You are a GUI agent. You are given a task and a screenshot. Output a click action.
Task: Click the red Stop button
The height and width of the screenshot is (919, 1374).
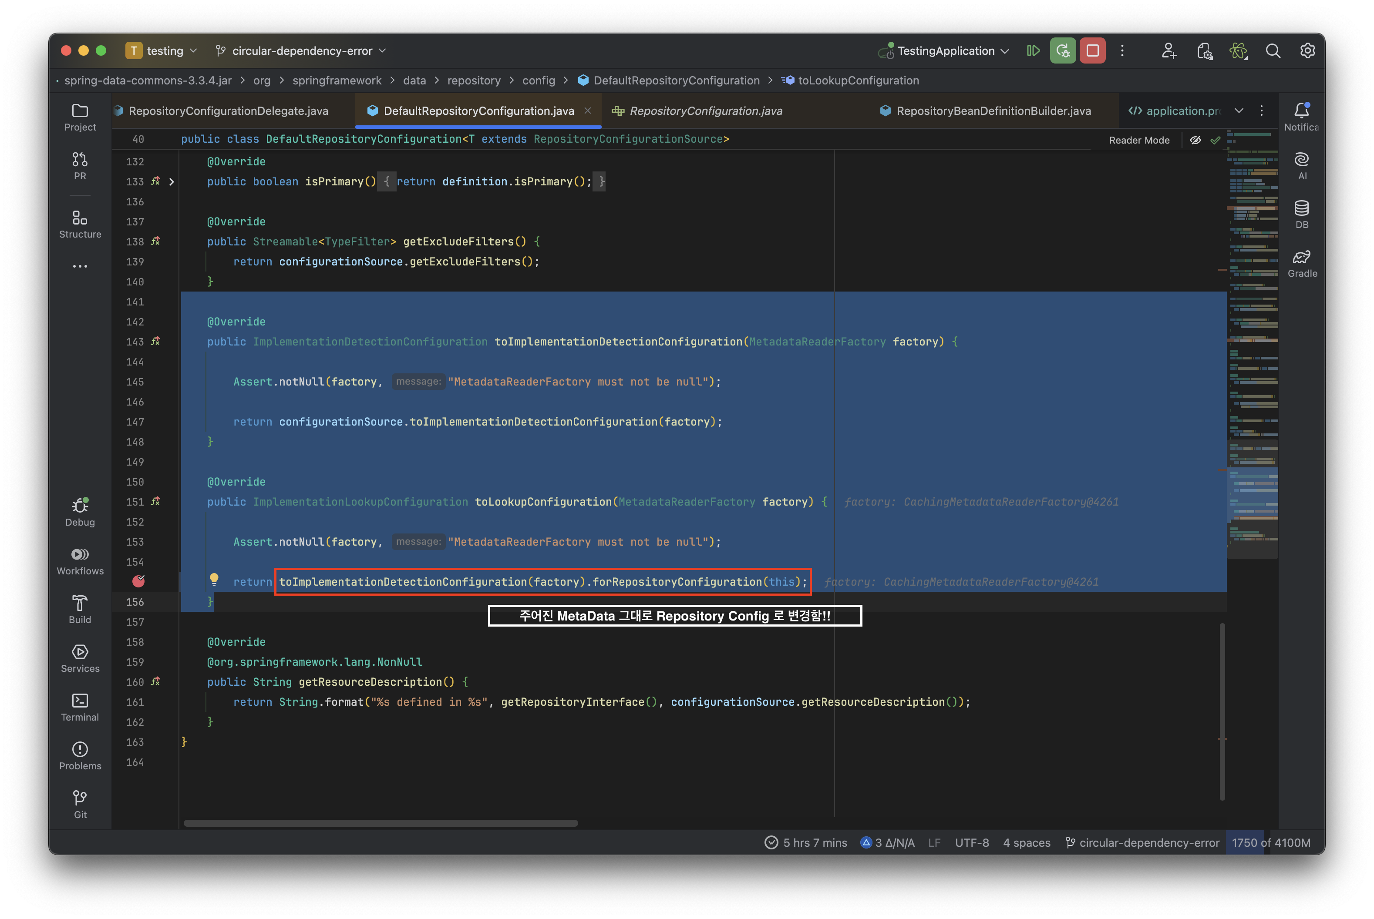point(1092,51)
